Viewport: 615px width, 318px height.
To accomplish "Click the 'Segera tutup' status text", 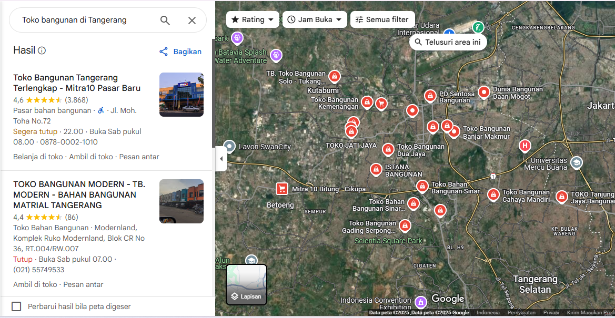I will point(35,131).
